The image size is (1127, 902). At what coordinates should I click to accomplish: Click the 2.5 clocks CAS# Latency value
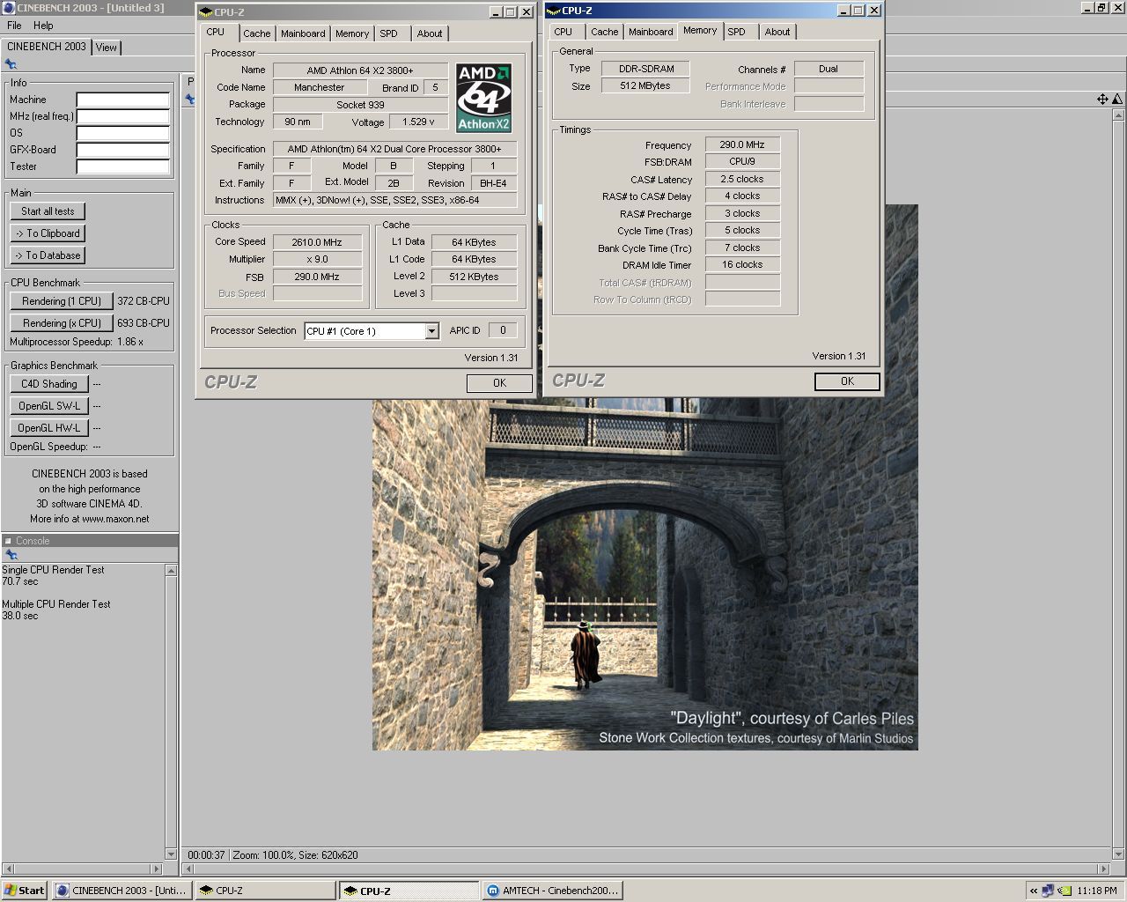[742, 179]
